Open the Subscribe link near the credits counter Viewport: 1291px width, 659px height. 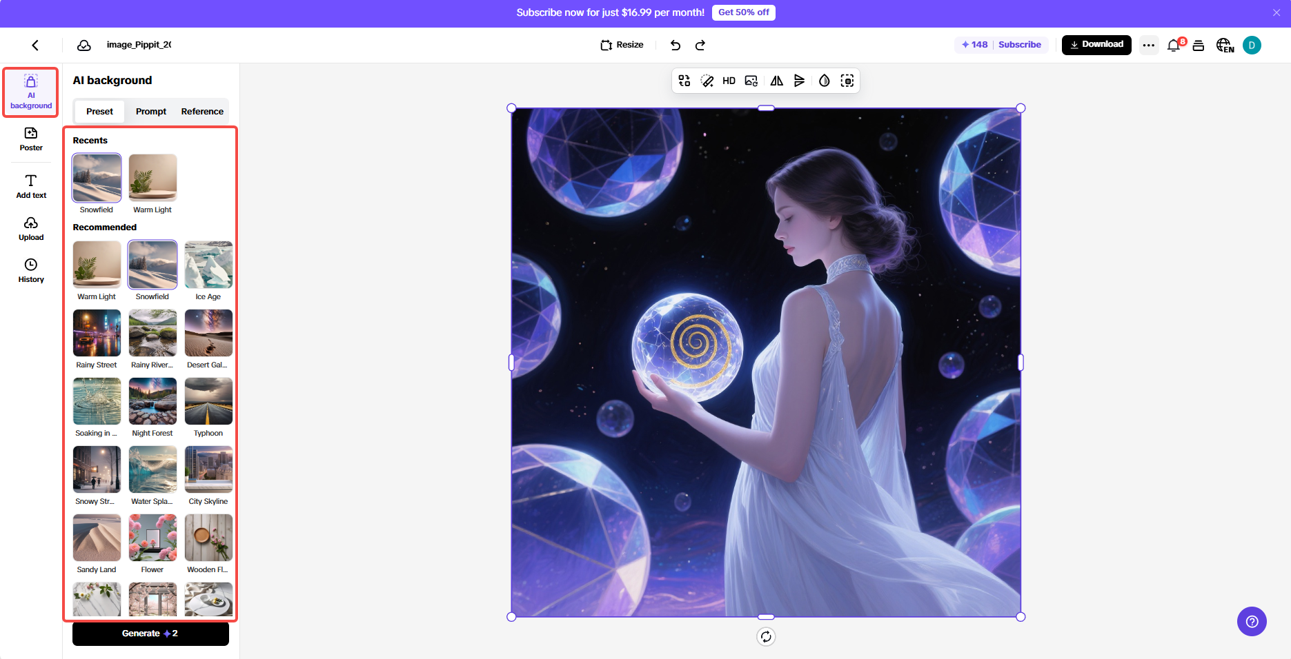[1020, 44]
